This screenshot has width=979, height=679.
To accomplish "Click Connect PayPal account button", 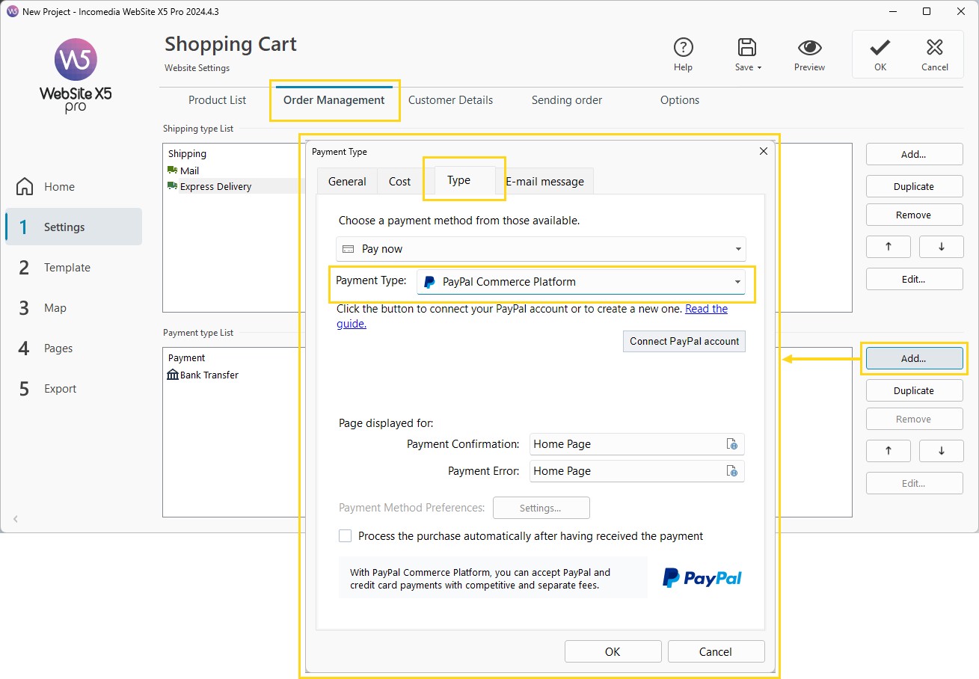I will coord(684,341).
